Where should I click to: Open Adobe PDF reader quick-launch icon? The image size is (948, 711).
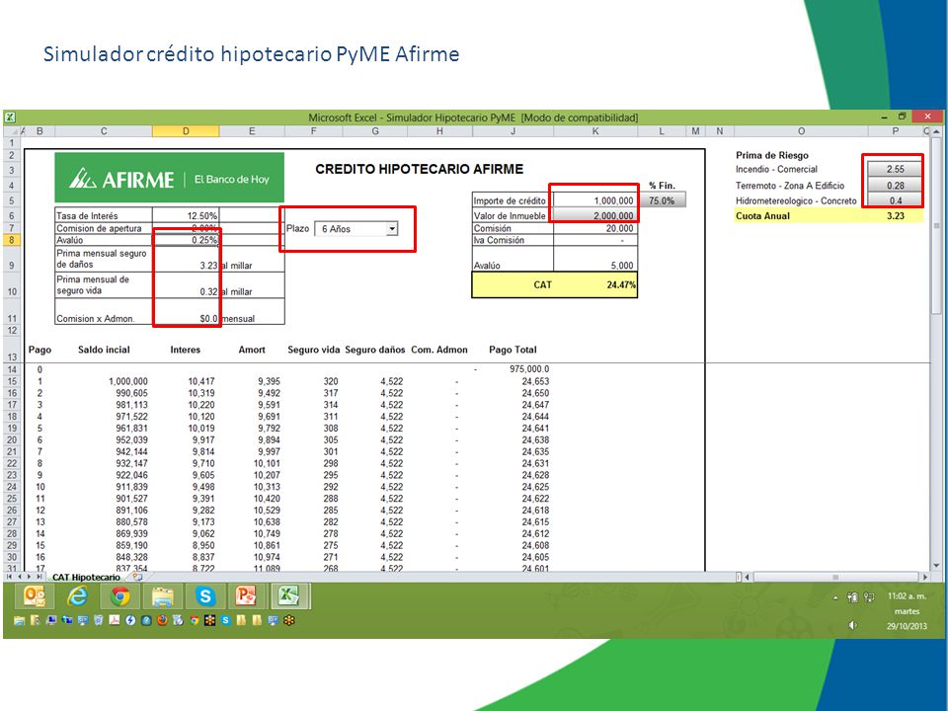tap(115, 620)
